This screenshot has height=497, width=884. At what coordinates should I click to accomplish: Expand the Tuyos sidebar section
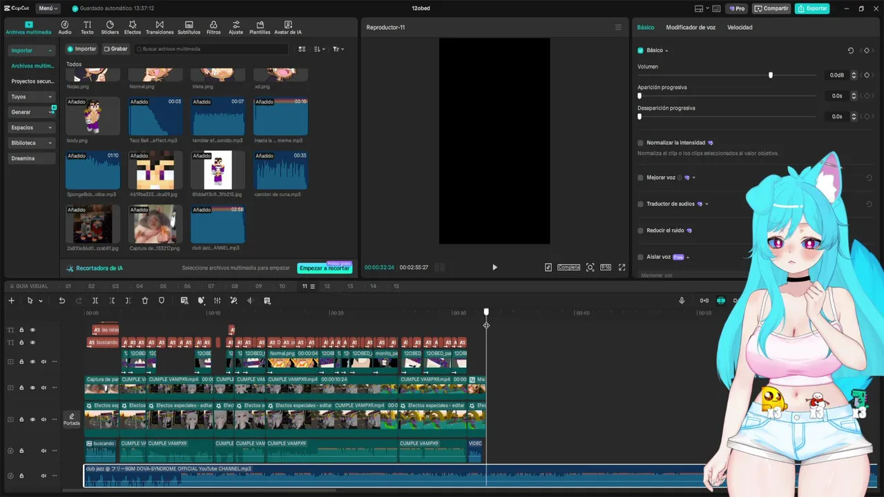point(31,97)
